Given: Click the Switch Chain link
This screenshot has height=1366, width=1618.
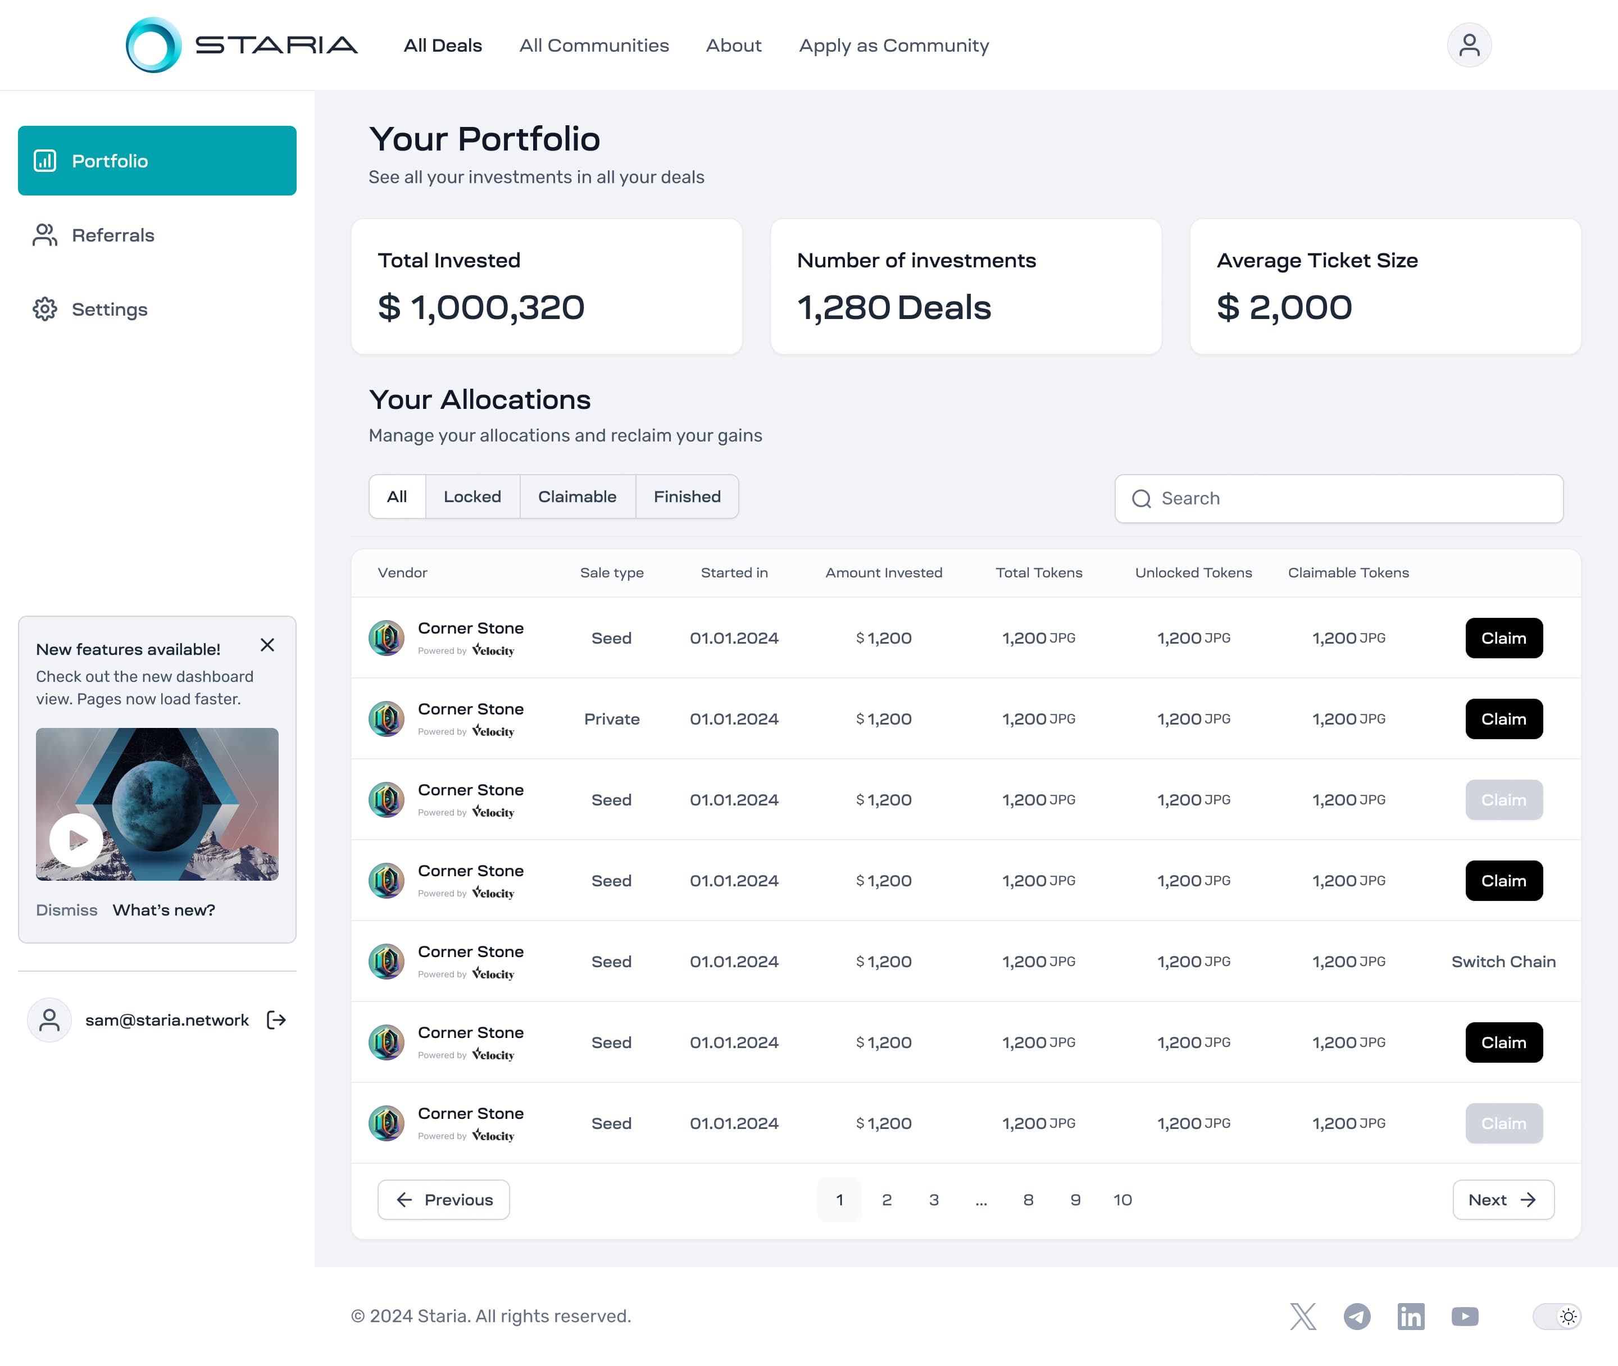Looking at the screenshot, I should [x=1503, y=961].
